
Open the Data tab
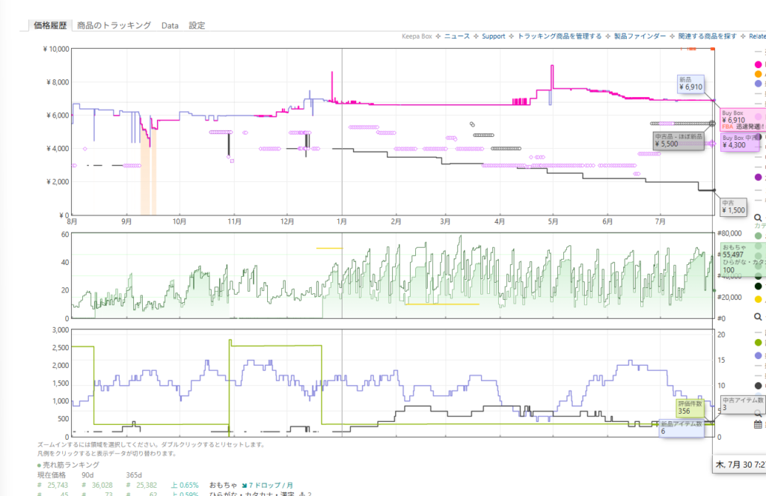click(x=170, y=26)
